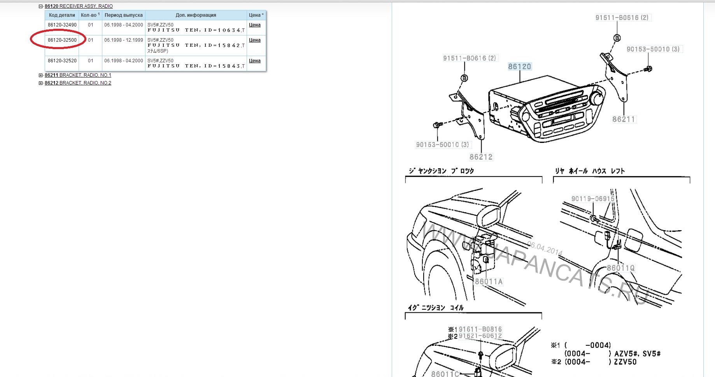This screenshot has width=715, height=377.
Task: Open the 86212 BRACKET, RADIO, NO.2 link
Action: tap(78, 83)
